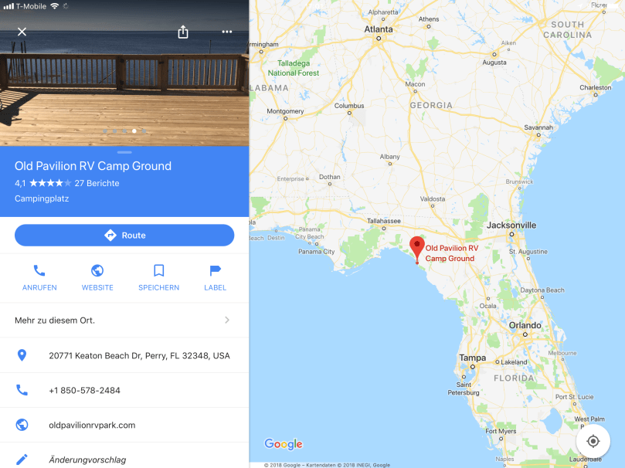Open the 27 Berichte reviews
The image size is (625, 468).
(x=97, y=183)
